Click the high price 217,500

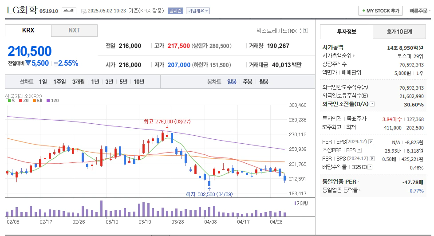coord(178,46)
